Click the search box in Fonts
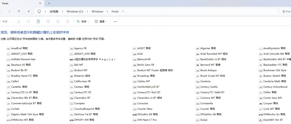 285,12
